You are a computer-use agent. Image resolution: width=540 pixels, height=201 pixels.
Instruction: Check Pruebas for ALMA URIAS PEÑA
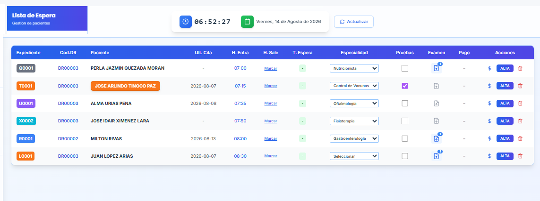point(405,103)
